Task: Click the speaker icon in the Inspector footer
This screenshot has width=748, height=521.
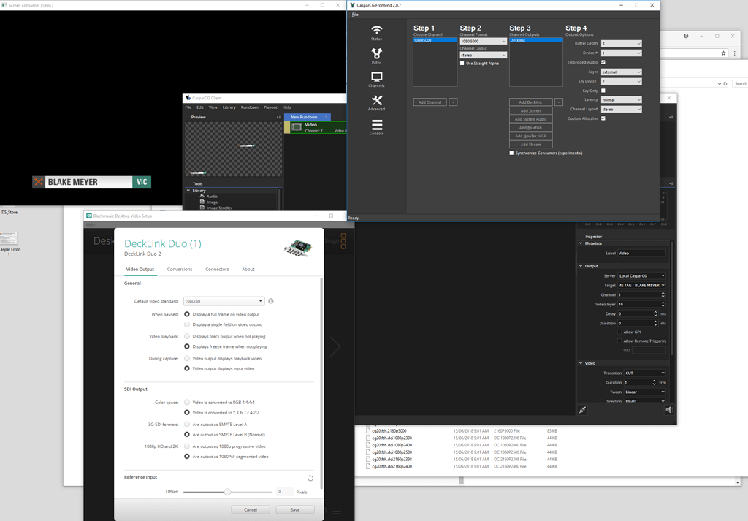Action: point(668,409)
